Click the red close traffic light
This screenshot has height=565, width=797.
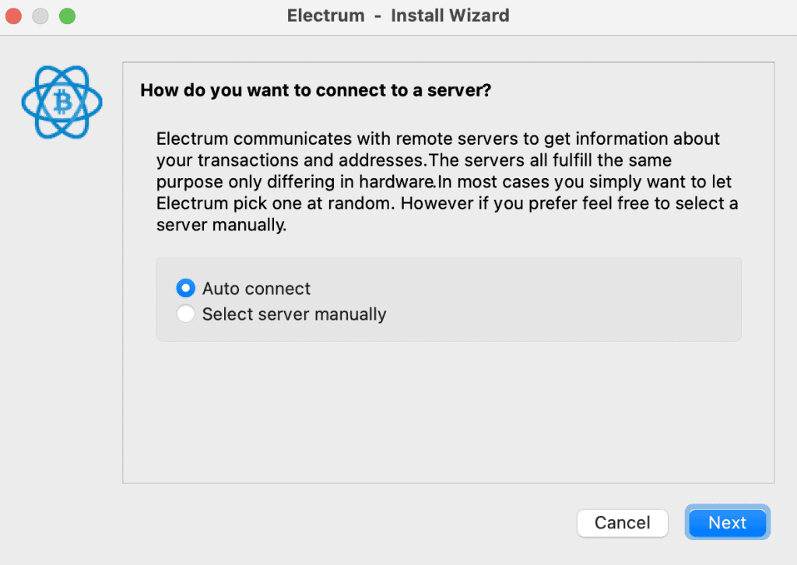tap(12, 14)
